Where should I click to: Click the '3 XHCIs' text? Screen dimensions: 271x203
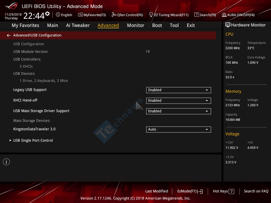pos(26,66)
